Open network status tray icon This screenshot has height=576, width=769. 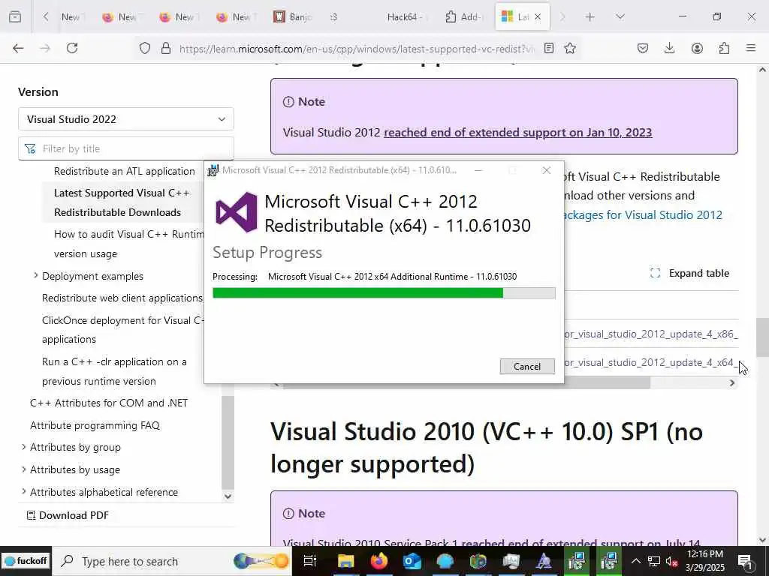pos(654,561)
